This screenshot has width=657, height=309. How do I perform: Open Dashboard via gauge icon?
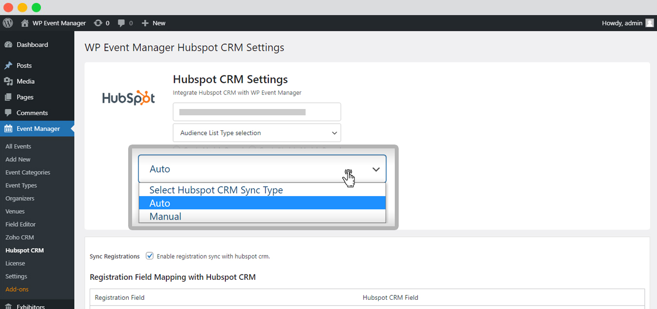[x=8, y=45]
